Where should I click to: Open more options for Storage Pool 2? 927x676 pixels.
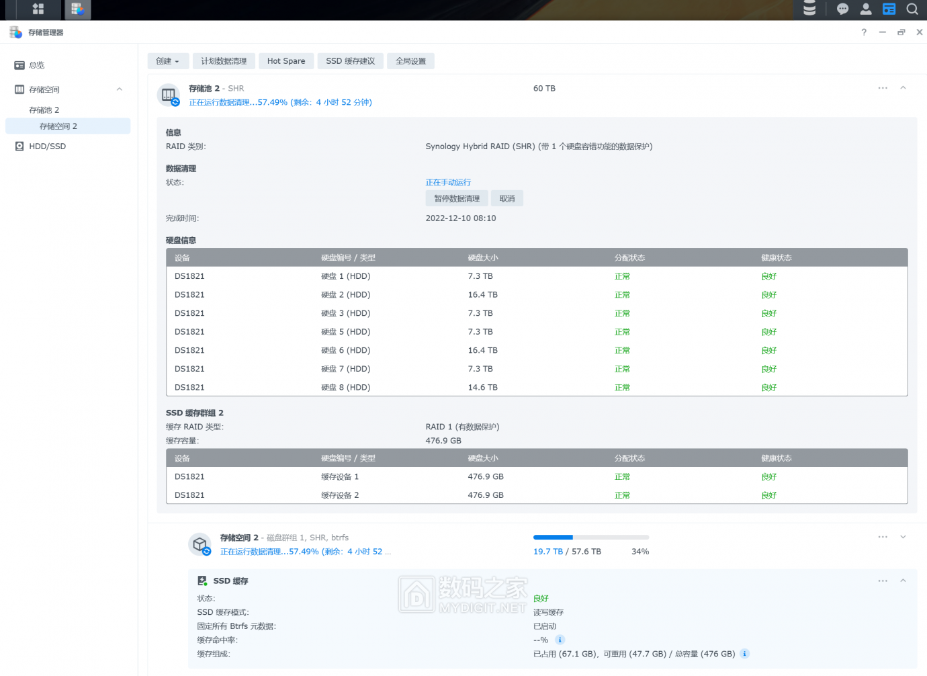(x=883, y=88)
